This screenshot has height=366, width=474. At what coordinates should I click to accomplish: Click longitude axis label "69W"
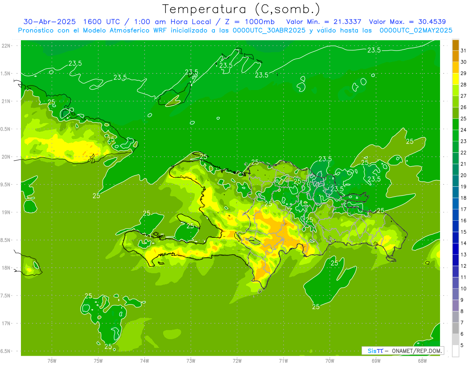pyautogui.click(x=376, y=361)
